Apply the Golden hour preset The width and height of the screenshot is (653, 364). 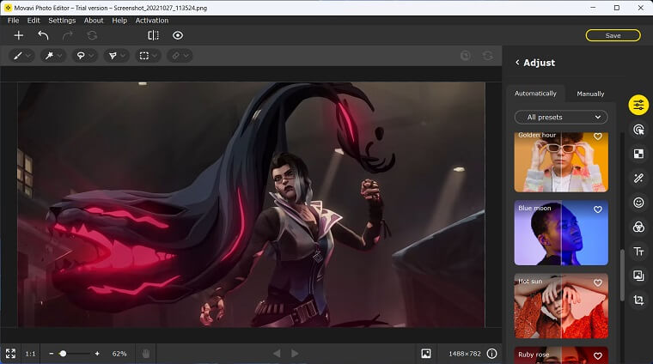(561, 162)
